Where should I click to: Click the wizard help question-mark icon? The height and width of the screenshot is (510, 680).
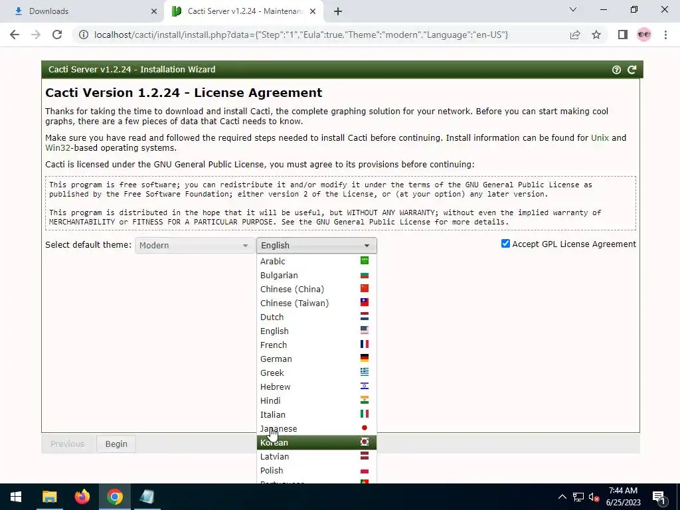click(616, 70)
